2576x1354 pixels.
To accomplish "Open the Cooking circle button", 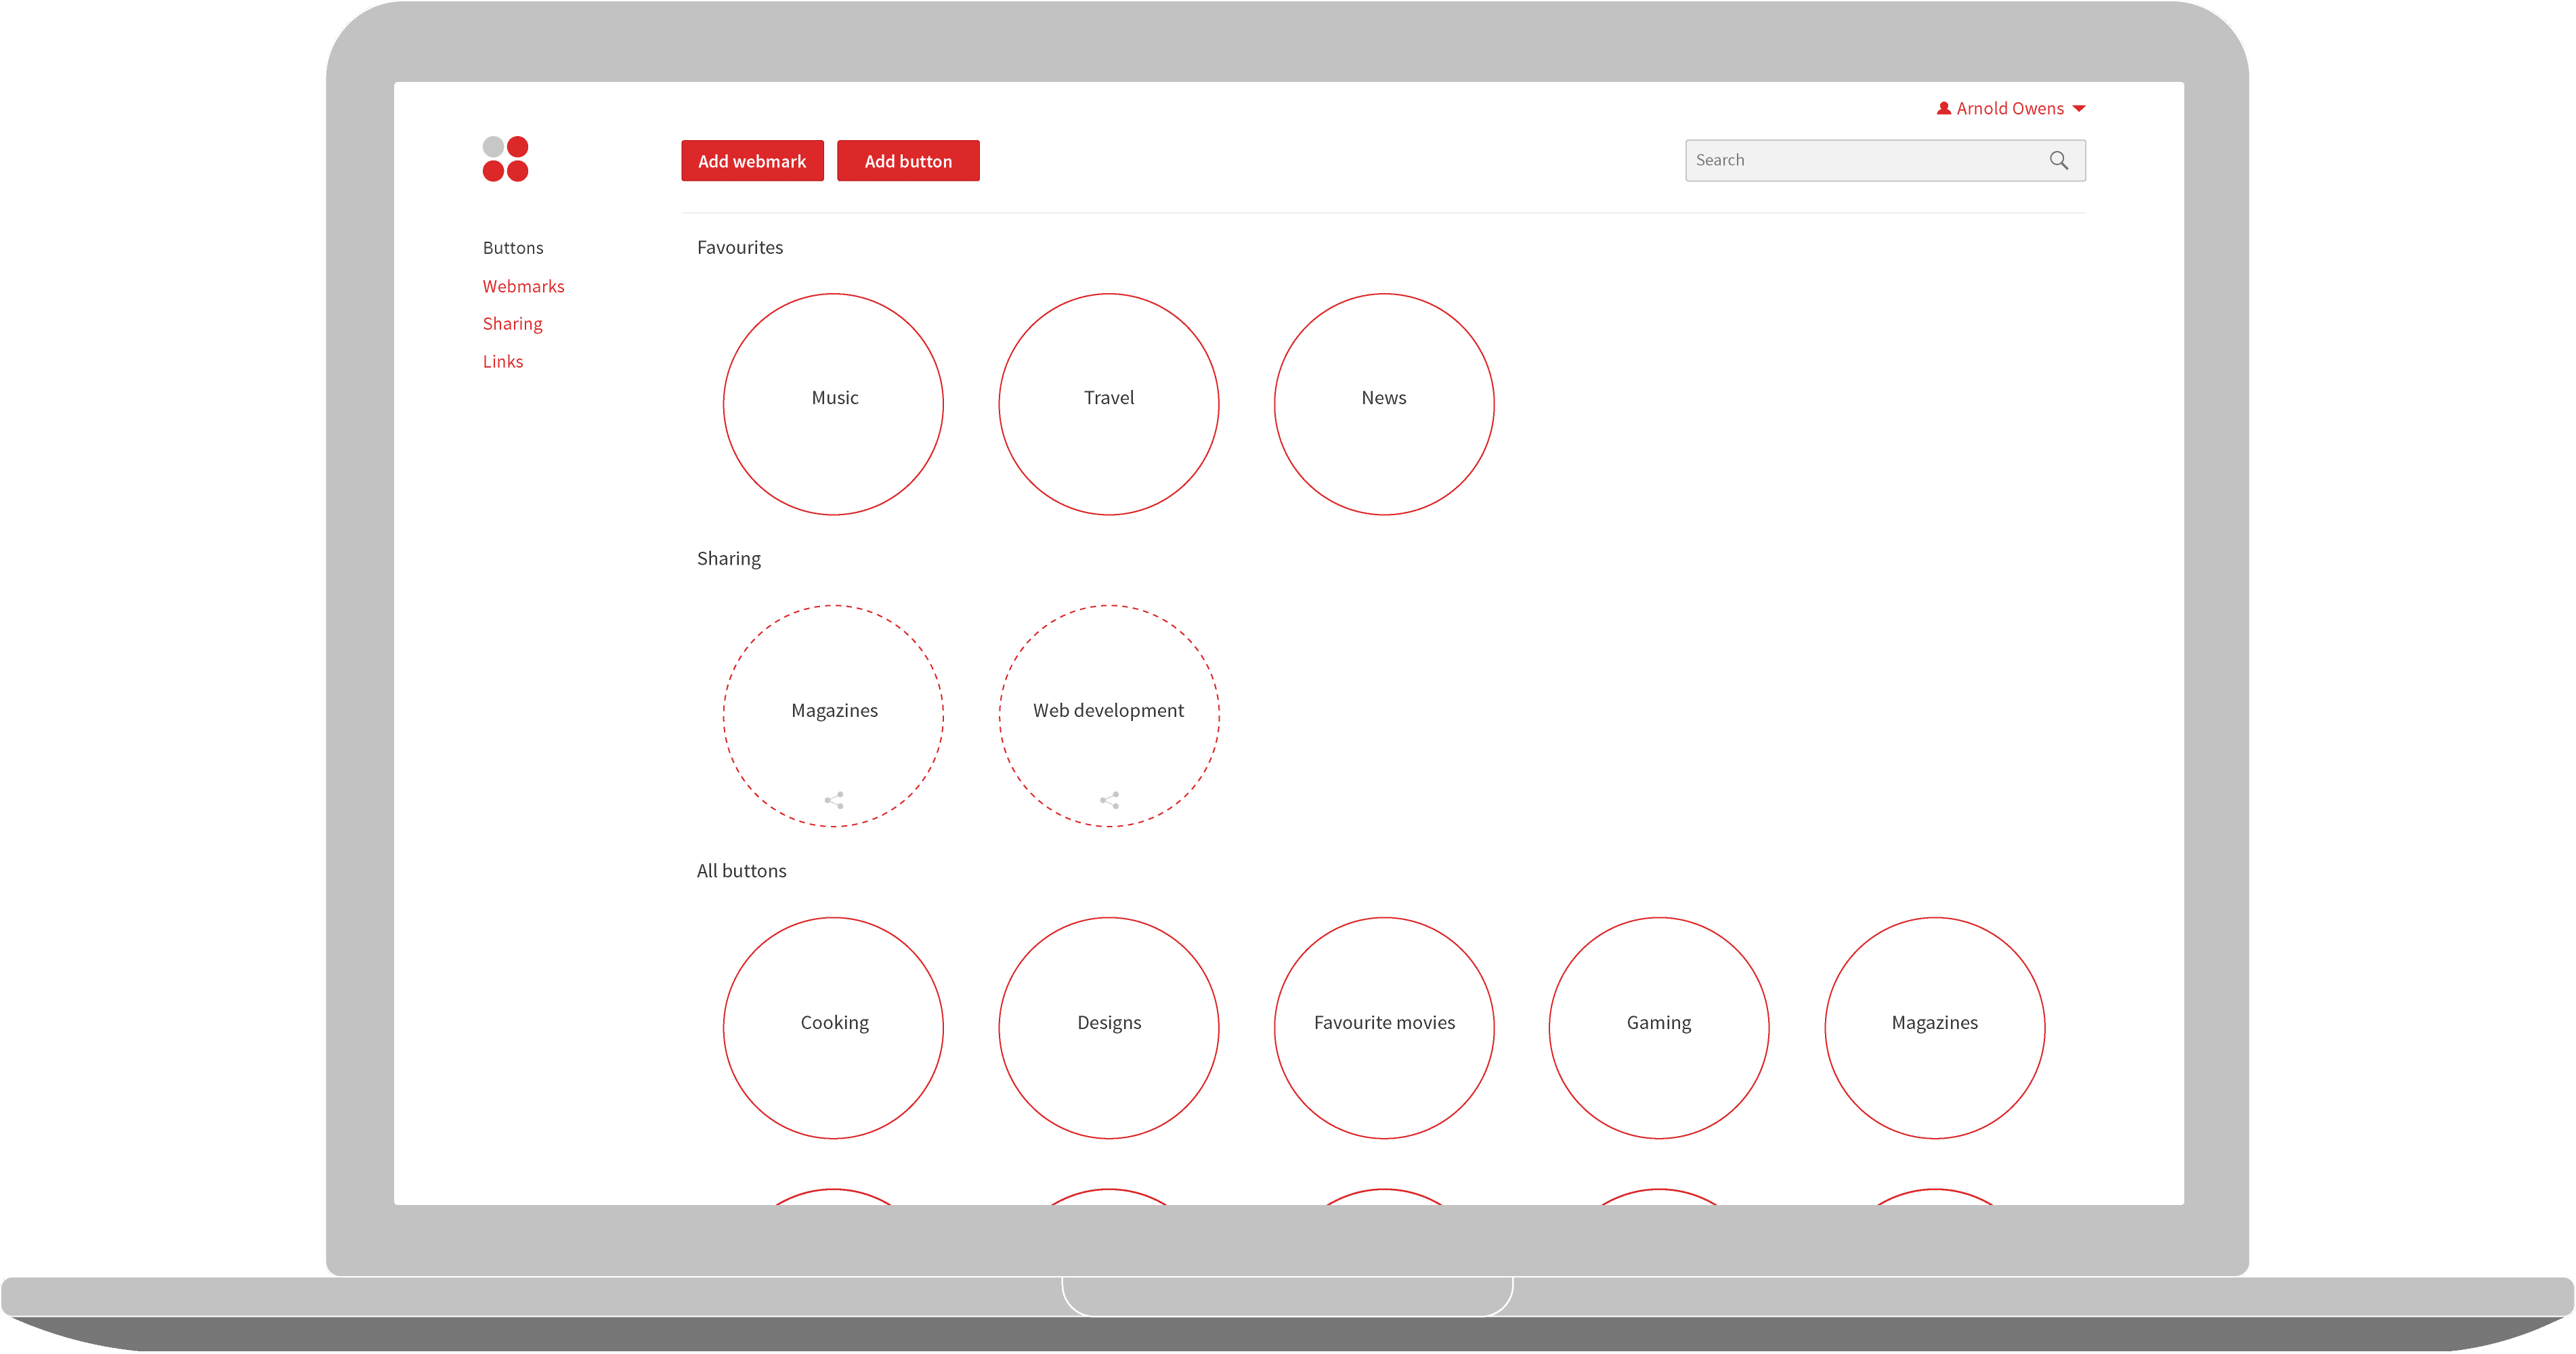I will 833,1027.
